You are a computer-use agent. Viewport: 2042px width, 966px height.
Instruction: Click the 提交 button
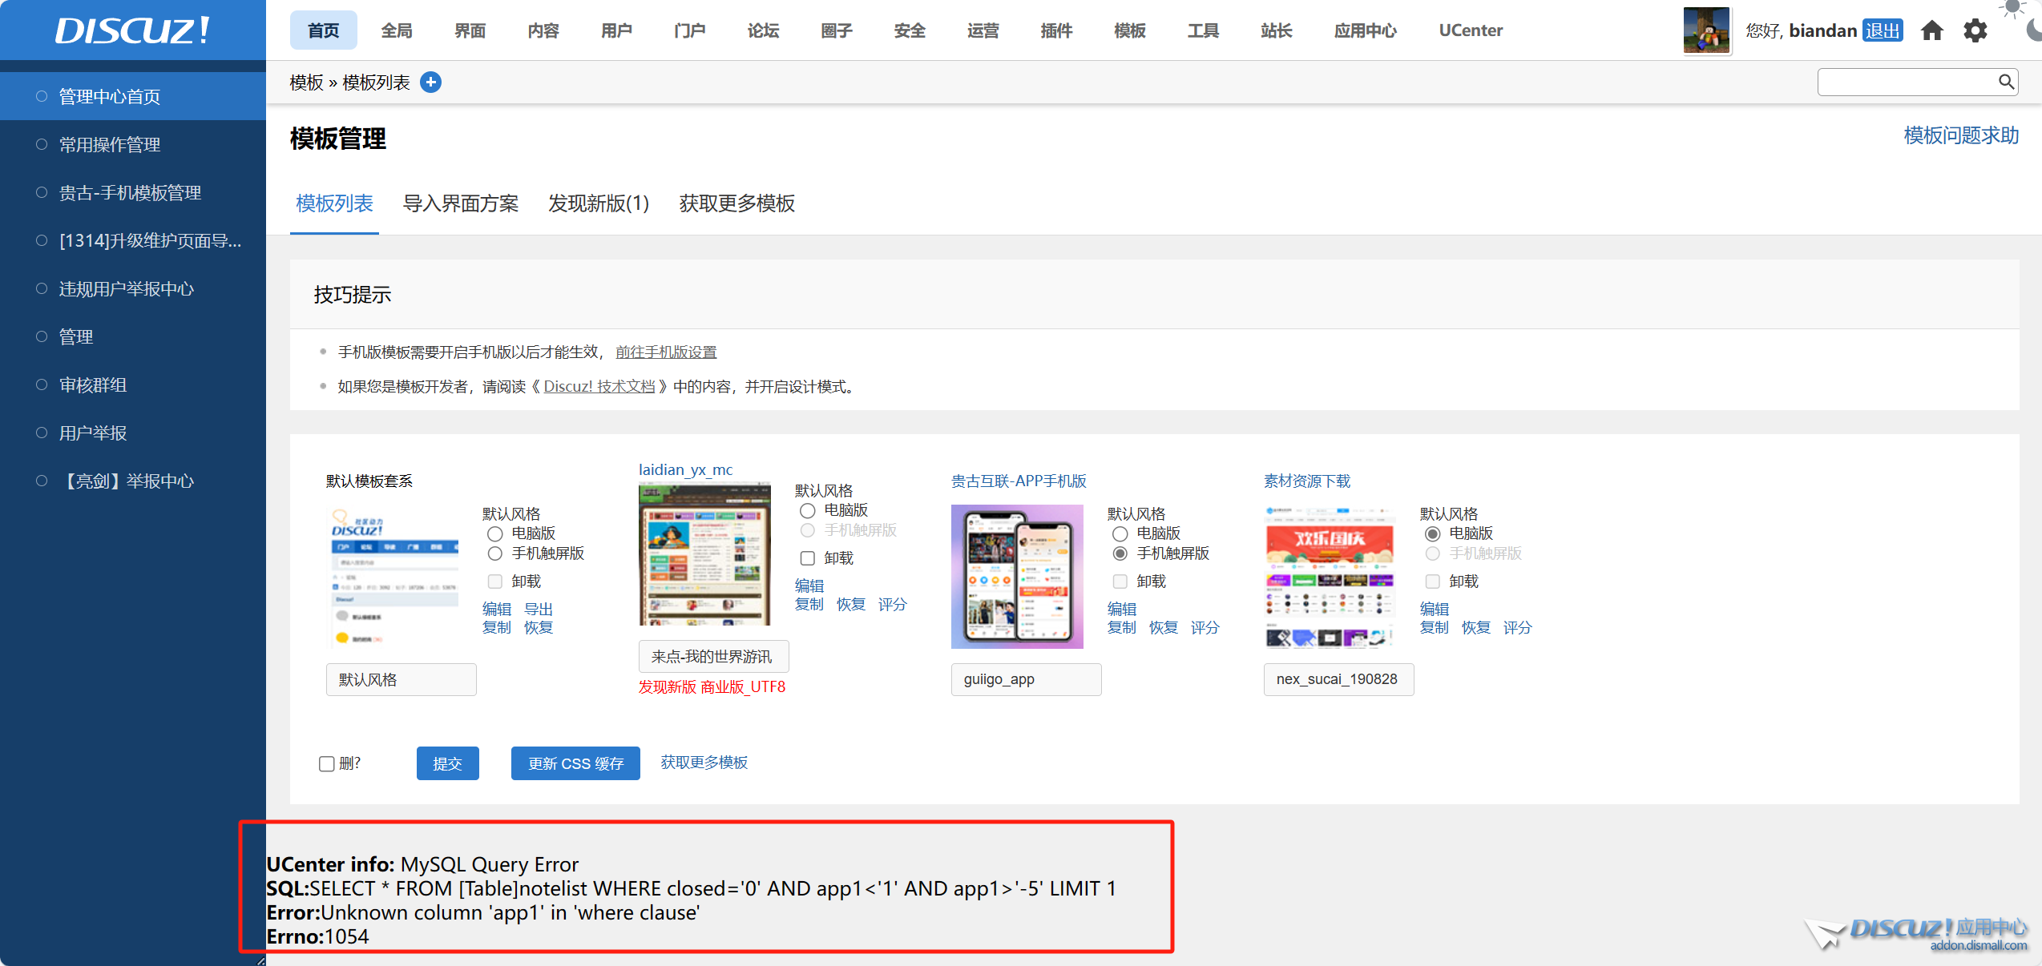[447, 763]
